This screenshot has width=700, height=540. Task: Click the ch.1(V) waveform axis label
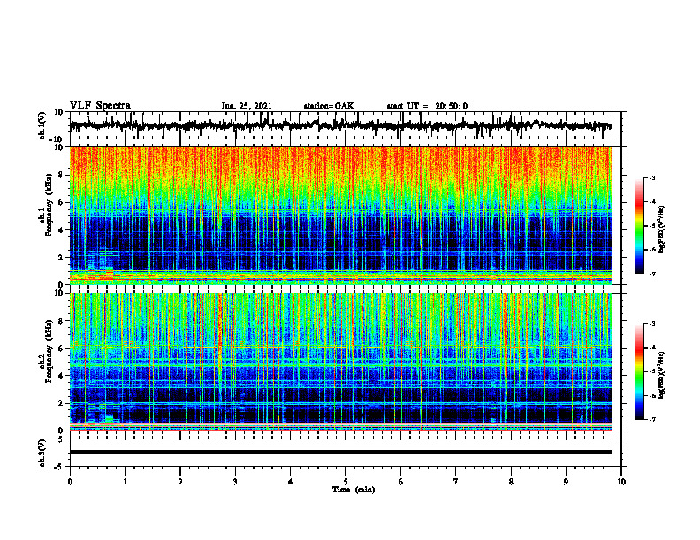coord(42,125)
